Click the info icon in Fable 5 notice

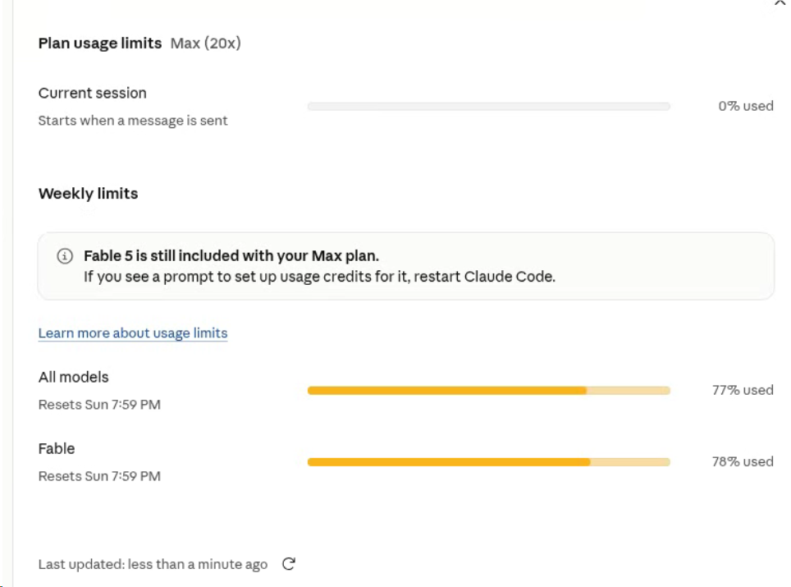65,256
